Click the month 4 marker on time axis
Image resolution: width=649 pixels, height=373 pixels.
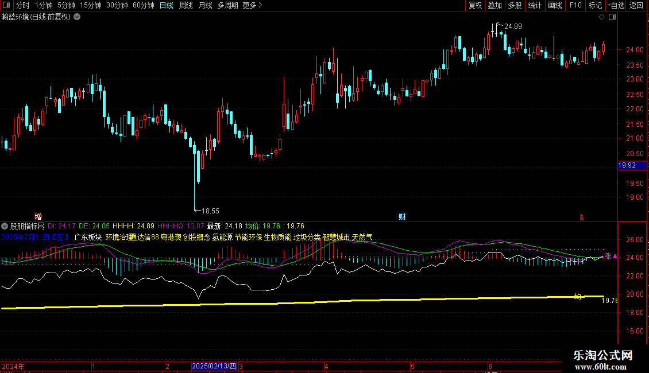tap(327, 366)
